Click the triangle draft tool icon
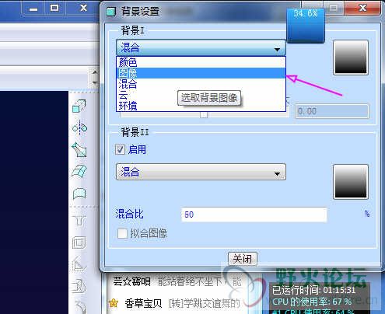The height and width of the screenshot is (314, 385). click(79, 264)
